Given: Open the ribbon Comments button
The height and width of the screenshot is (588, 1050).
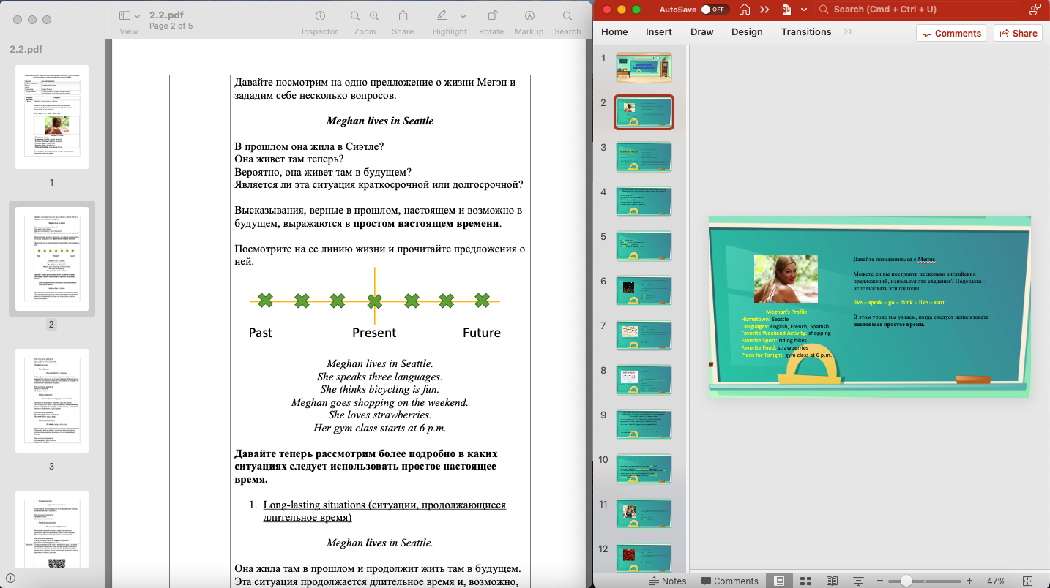Looking at the screenshot, I should tap(951, 33).
